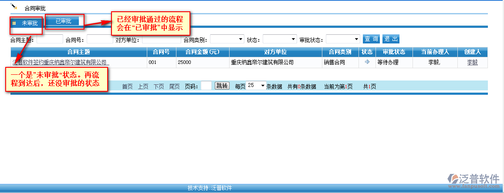Open the 已审批 tab
The width and height of the screenshot is (504, 193).
pos(63,21)
